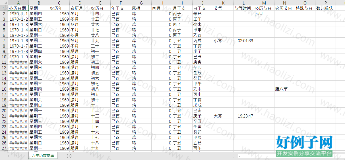The image size is (345, 160).
Task: Click the 数九数伏 header cell
Action: tap(326, 8)
